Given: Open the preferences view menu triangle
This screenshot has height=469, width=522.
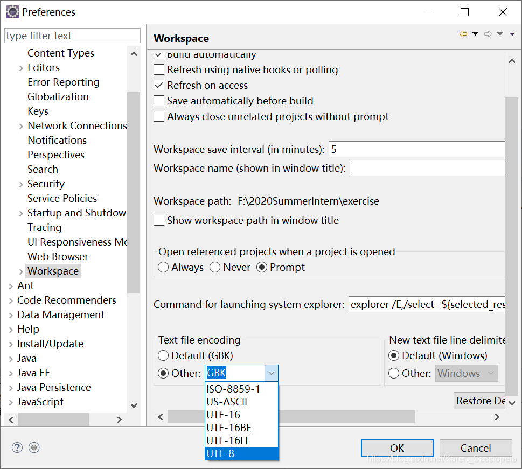Looking at the screenshot, I should tap(512, 34).
